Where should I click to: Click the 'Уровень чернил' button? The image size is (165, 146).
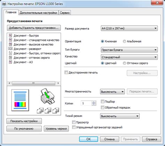(x=56, y=129)
